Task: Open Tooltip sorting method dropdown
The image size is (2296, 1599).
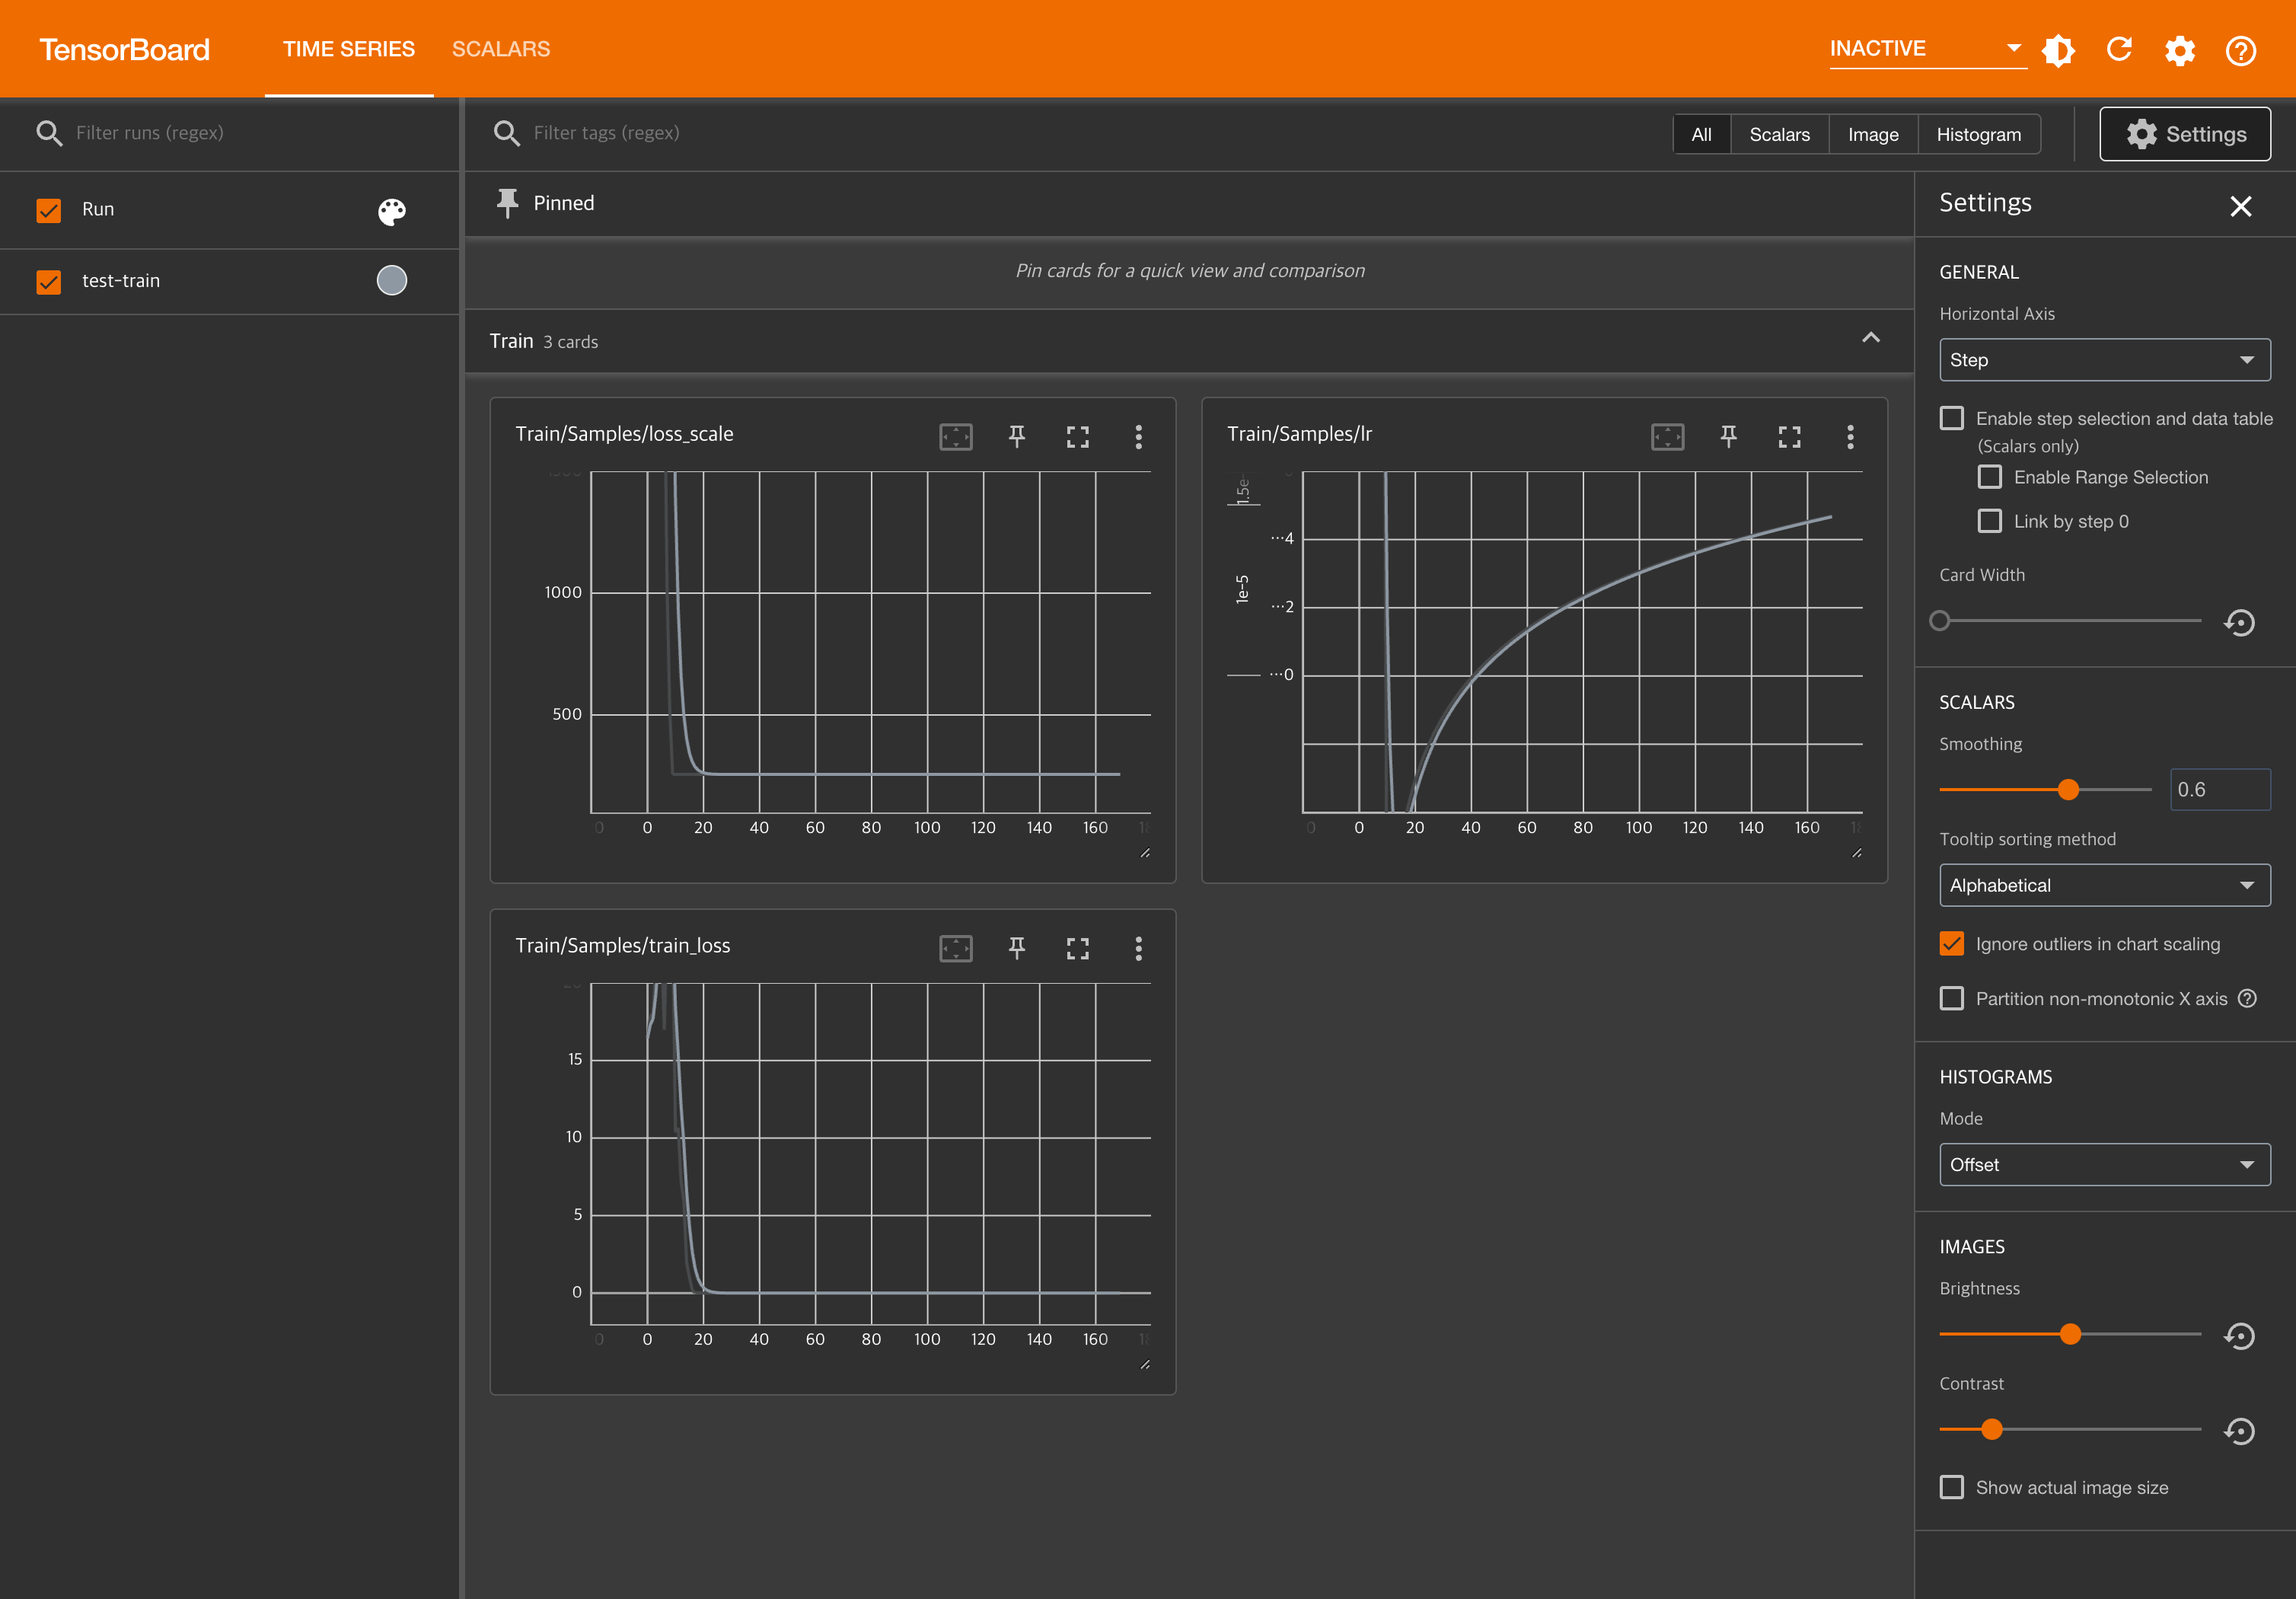Action: click(2104, 885)
